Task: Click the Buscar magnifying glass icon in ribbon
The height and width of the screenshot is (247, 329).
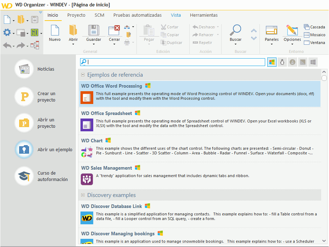Action: (x=235, y=30)
